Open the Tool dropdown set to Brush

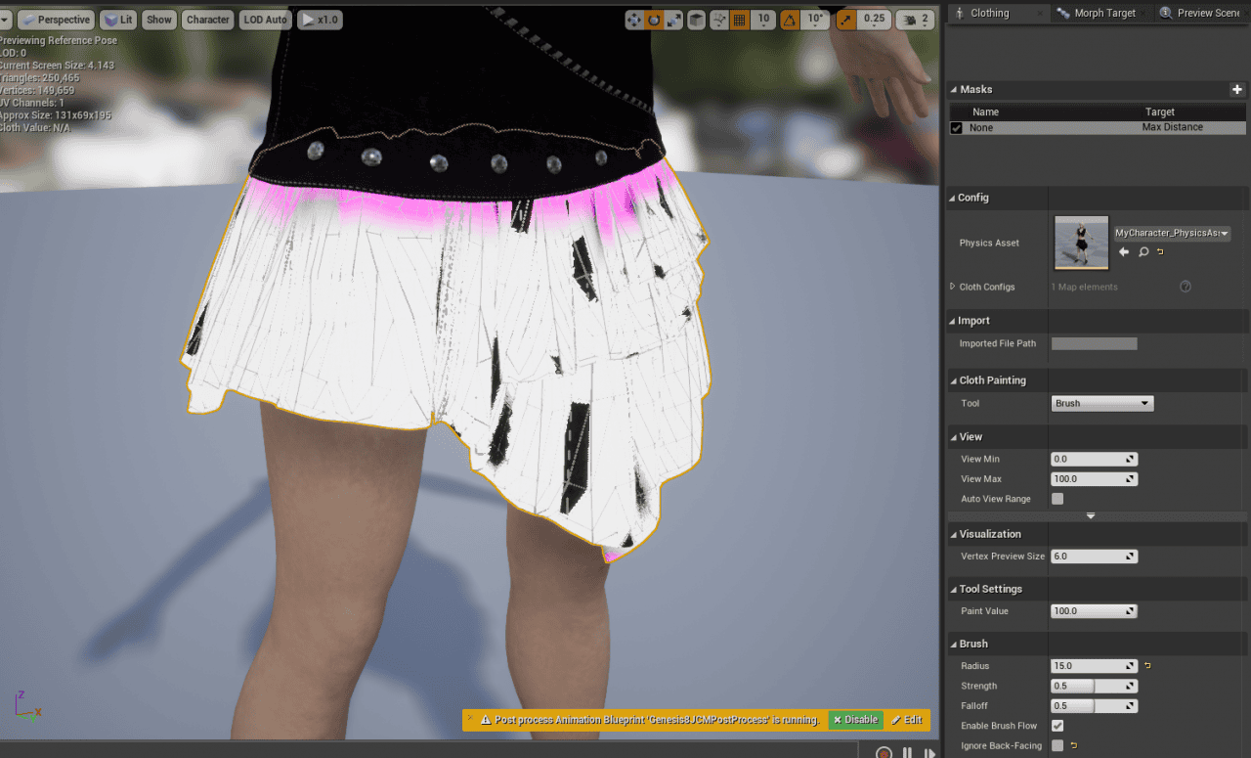coord(1101,403)
